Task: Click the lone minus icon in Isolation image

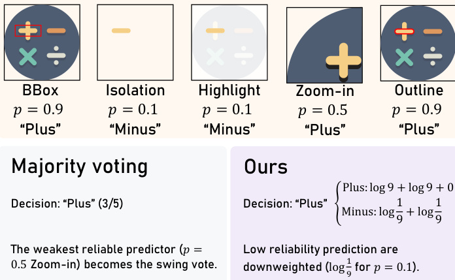Action: [121, 30]
